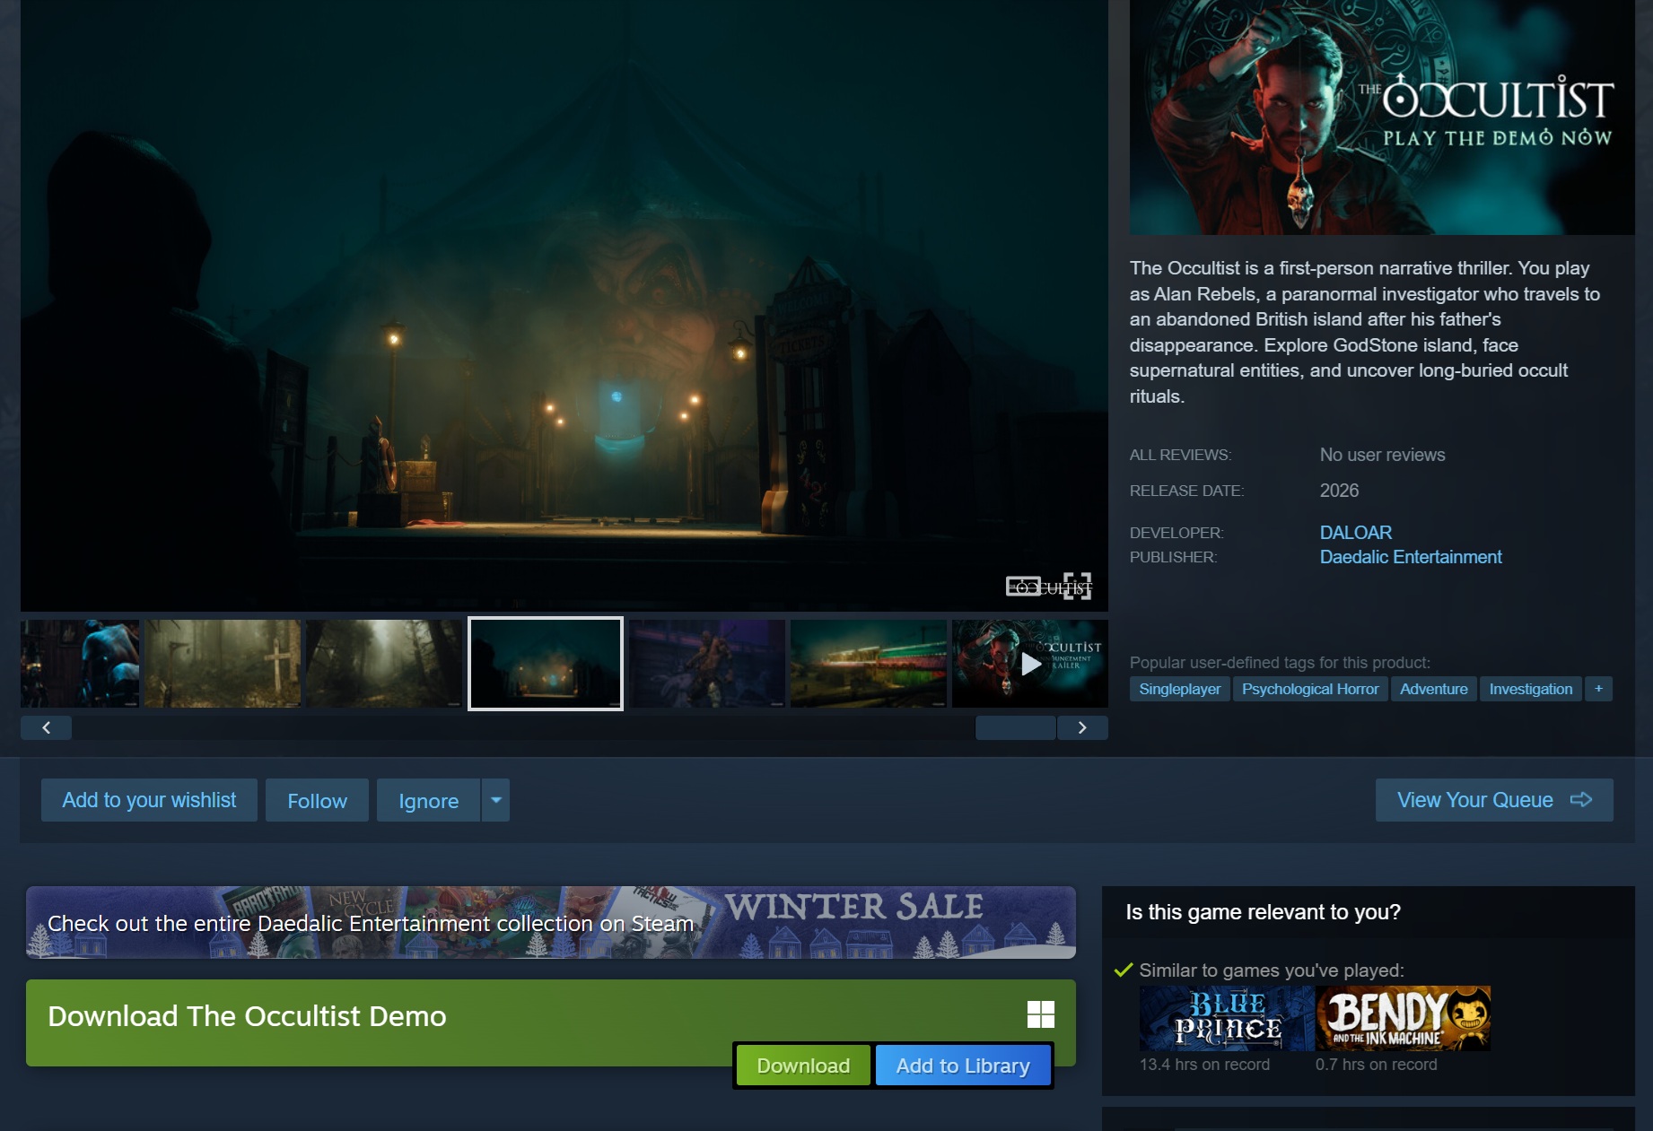This screenshot has height=1131, width=1653.
Task: Select the Psychological Horror tag
Action: click(1310, 689)
